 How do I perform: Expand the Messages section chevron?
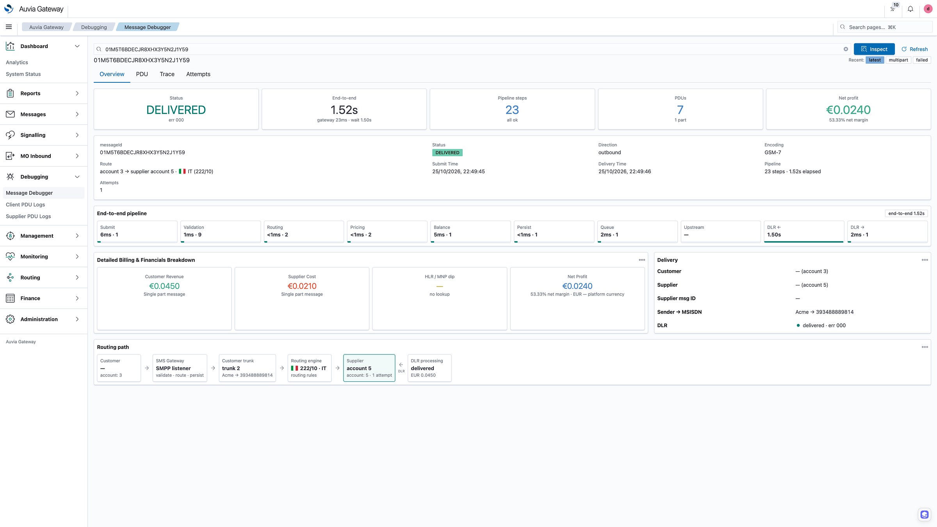77,114
